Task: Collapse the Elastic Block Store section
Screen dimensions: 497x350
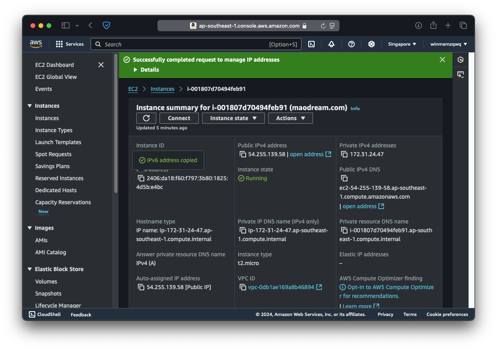Action: tap(30, 269)
